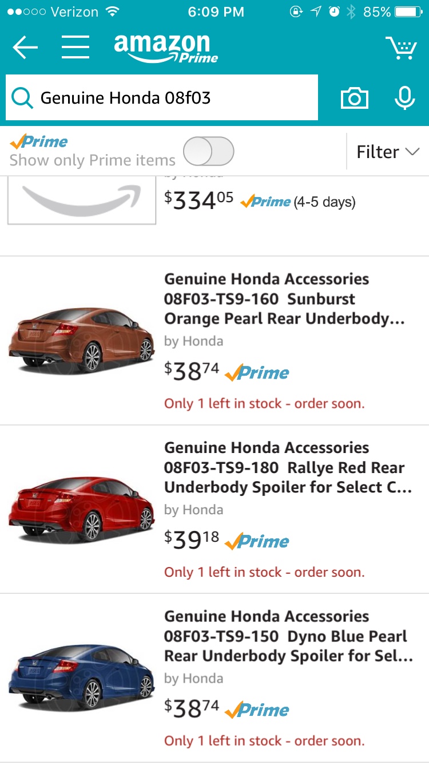Select the $39.18 price of Rallye Red spoiler
The height and width of the screenshot is (764, 429).
pyautogui.click(x=192, y=539)
